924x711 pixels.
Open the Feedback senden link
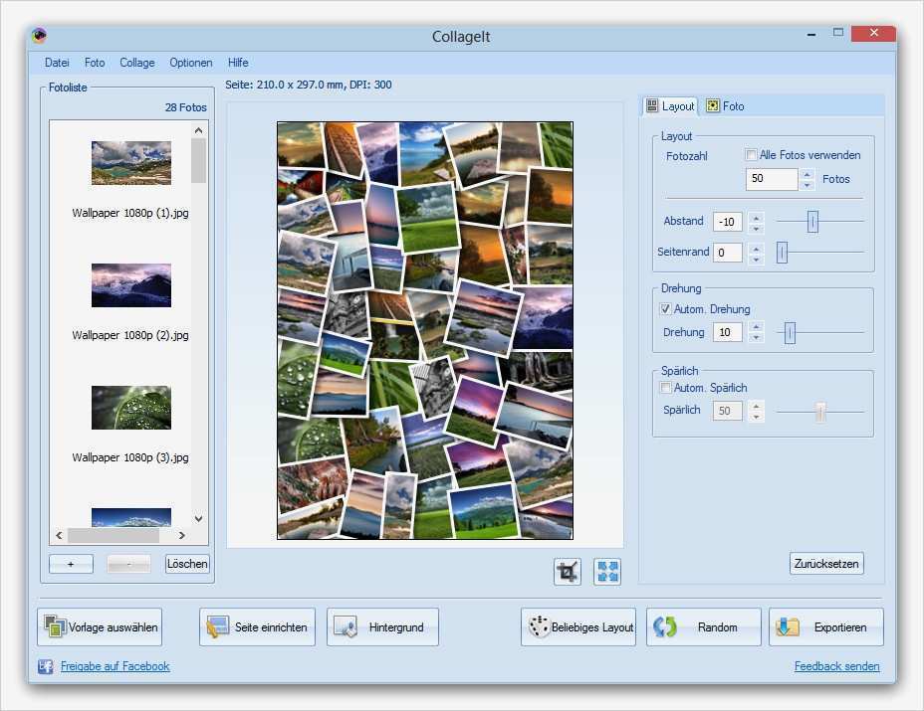[x=836, y=666]
